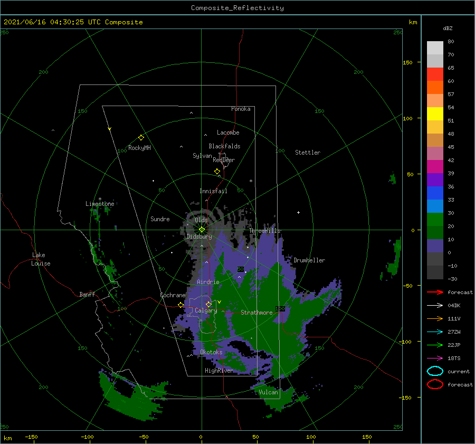Click the km unit label at top right
The width and height of the screenshot is (475, 444).
point(413,22)
